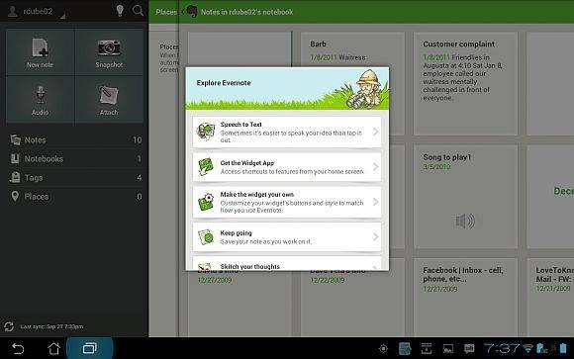Tap the Wi-Fi status icon

pos(527,348)
